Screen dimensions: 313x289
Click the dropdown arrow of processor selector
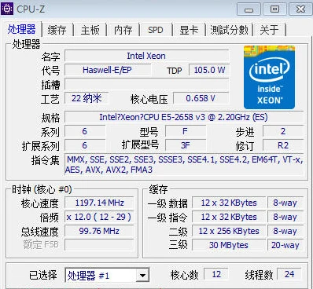pos(142,275)
